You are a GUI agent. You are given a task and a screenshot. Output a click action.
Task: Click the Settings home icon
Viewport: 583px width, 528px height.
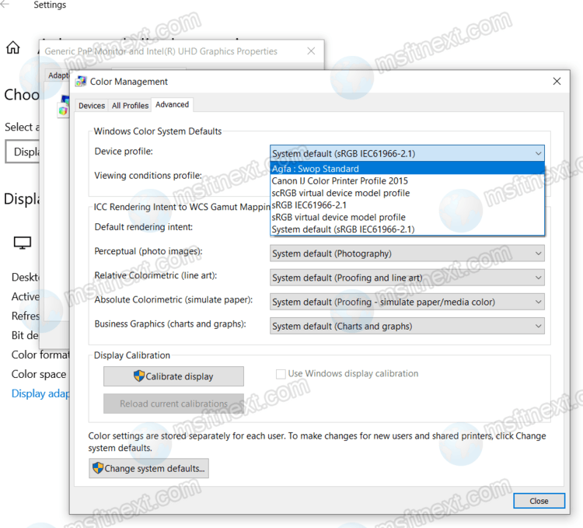coord(13,48)
